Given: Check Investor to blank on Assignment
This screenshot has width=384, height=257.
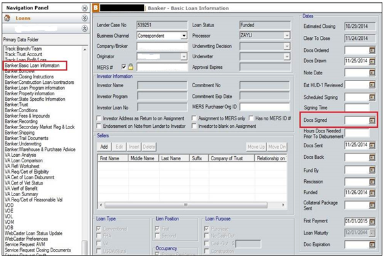Looking at the screenshot, I should [194, 126].
